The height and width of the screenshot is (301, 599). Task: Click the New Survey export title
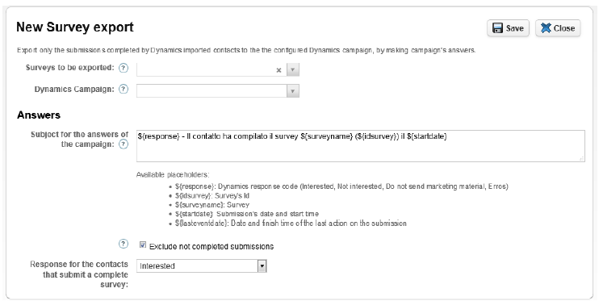(75, 27)
